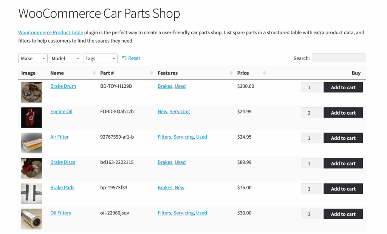387x234 pixels.
Task: Select part number bd163-2222115
Action: 117,162
